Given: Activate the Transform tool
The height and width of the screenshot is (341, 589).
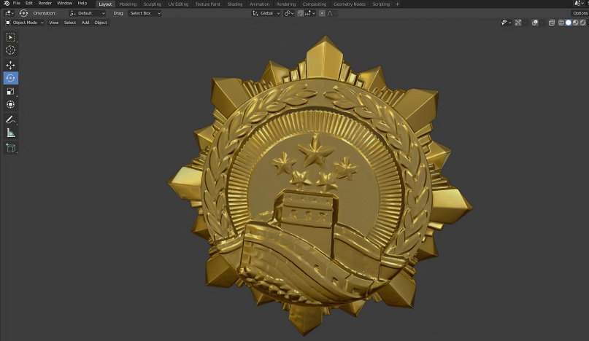Looking at the screenshot, I should (x=10, y=105).
